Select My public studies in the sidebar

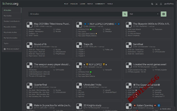pyautogui.click(x=12, y=27)
